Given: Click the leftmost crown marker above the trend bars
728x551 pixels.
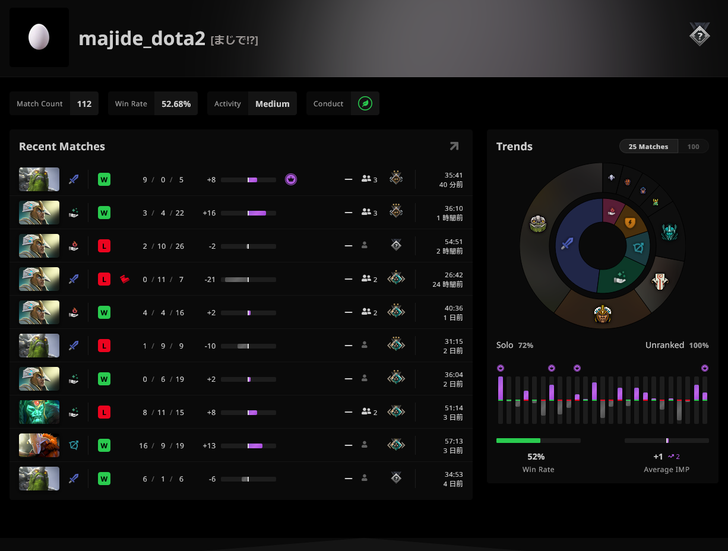Looking at the screenshot, I should 501,368.
